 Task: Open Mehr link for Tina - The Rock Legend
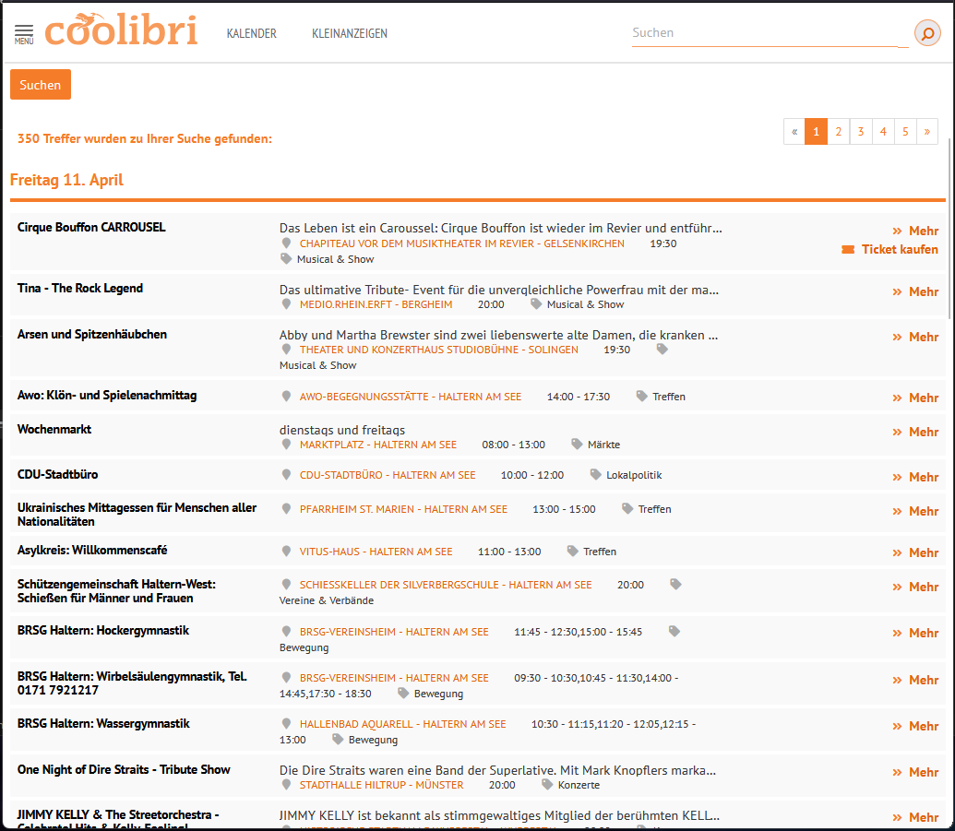pos(915,291)
